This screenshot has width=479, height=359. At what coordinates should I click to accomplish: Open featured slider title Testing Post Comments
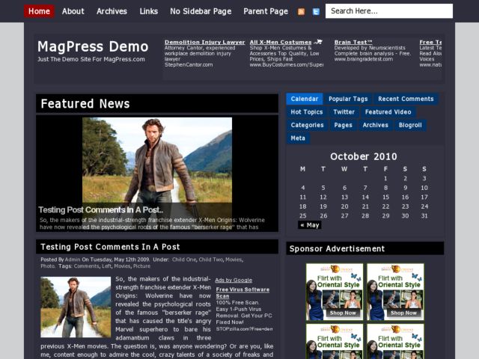(x=100, y=210)
